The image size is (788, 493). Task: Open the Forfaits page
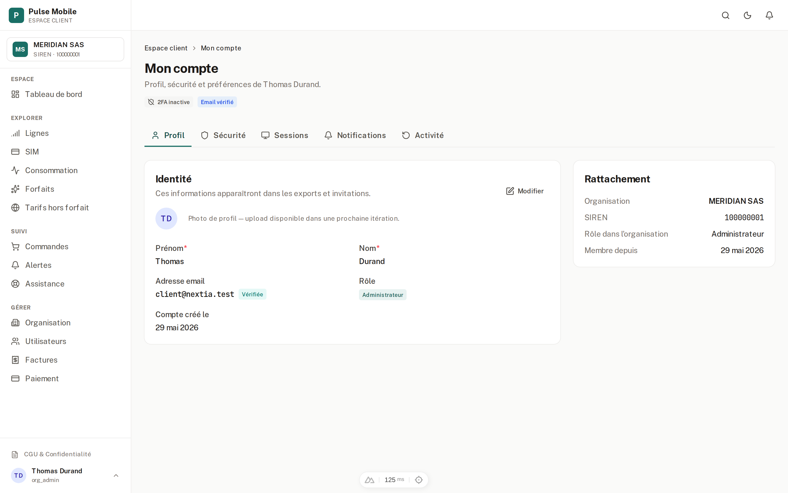65,189
